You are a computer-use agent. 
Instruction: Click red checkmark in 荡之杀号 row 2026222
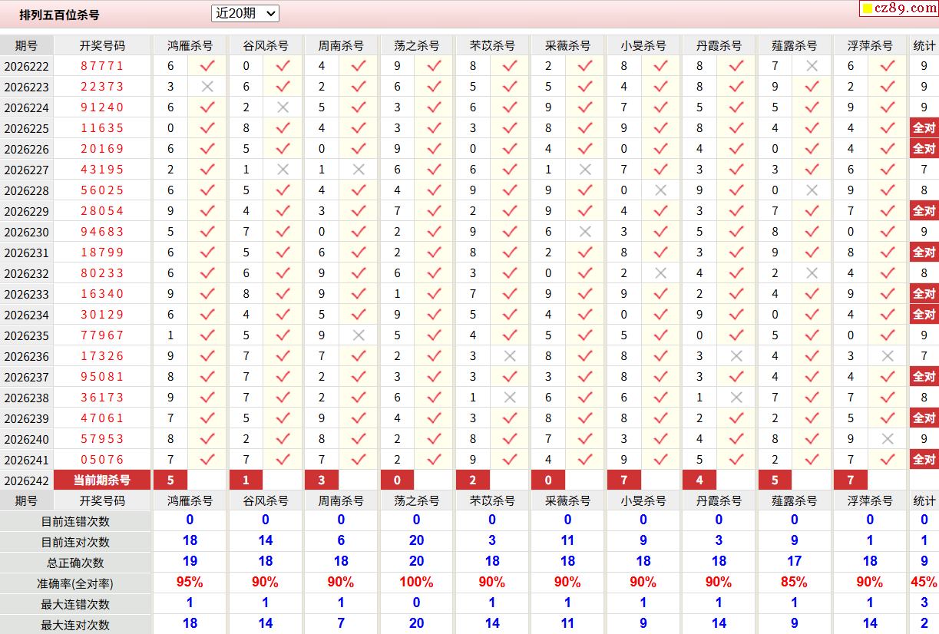click(435, 66)
